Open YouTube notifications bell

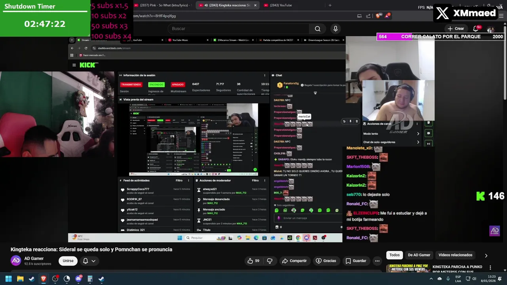click(x=476, y=28)
